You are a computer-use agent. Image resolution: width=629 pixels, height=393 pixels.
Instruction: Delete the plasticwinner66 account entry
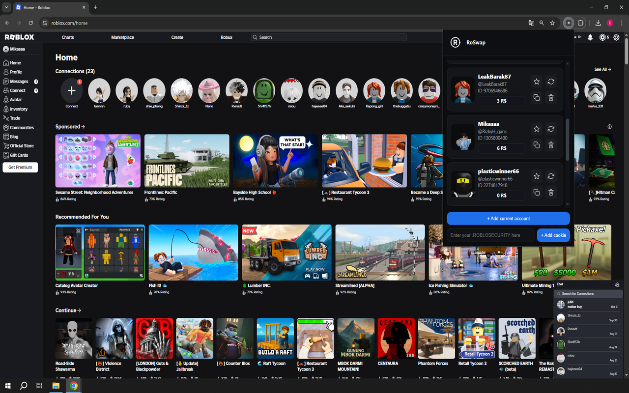coord(551,192)
